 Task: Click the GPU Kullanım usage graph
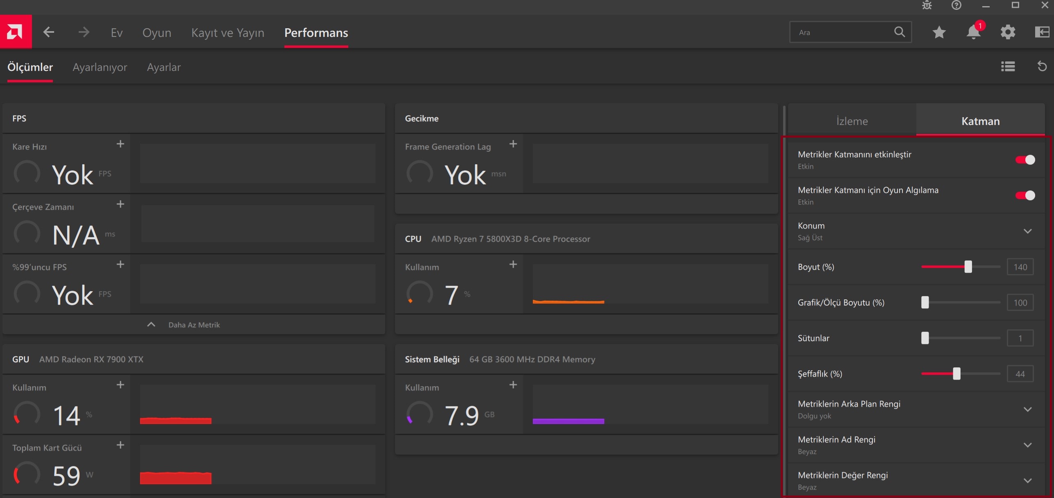coord(257,404)
